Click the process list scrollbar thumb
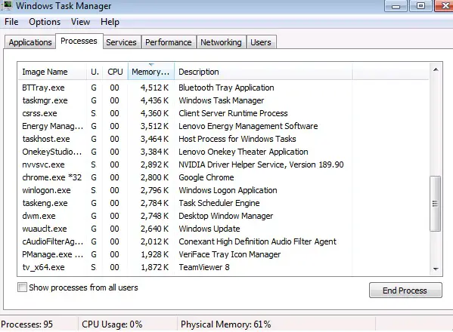The width and height of the screenshot is (453, 332). 436,204
